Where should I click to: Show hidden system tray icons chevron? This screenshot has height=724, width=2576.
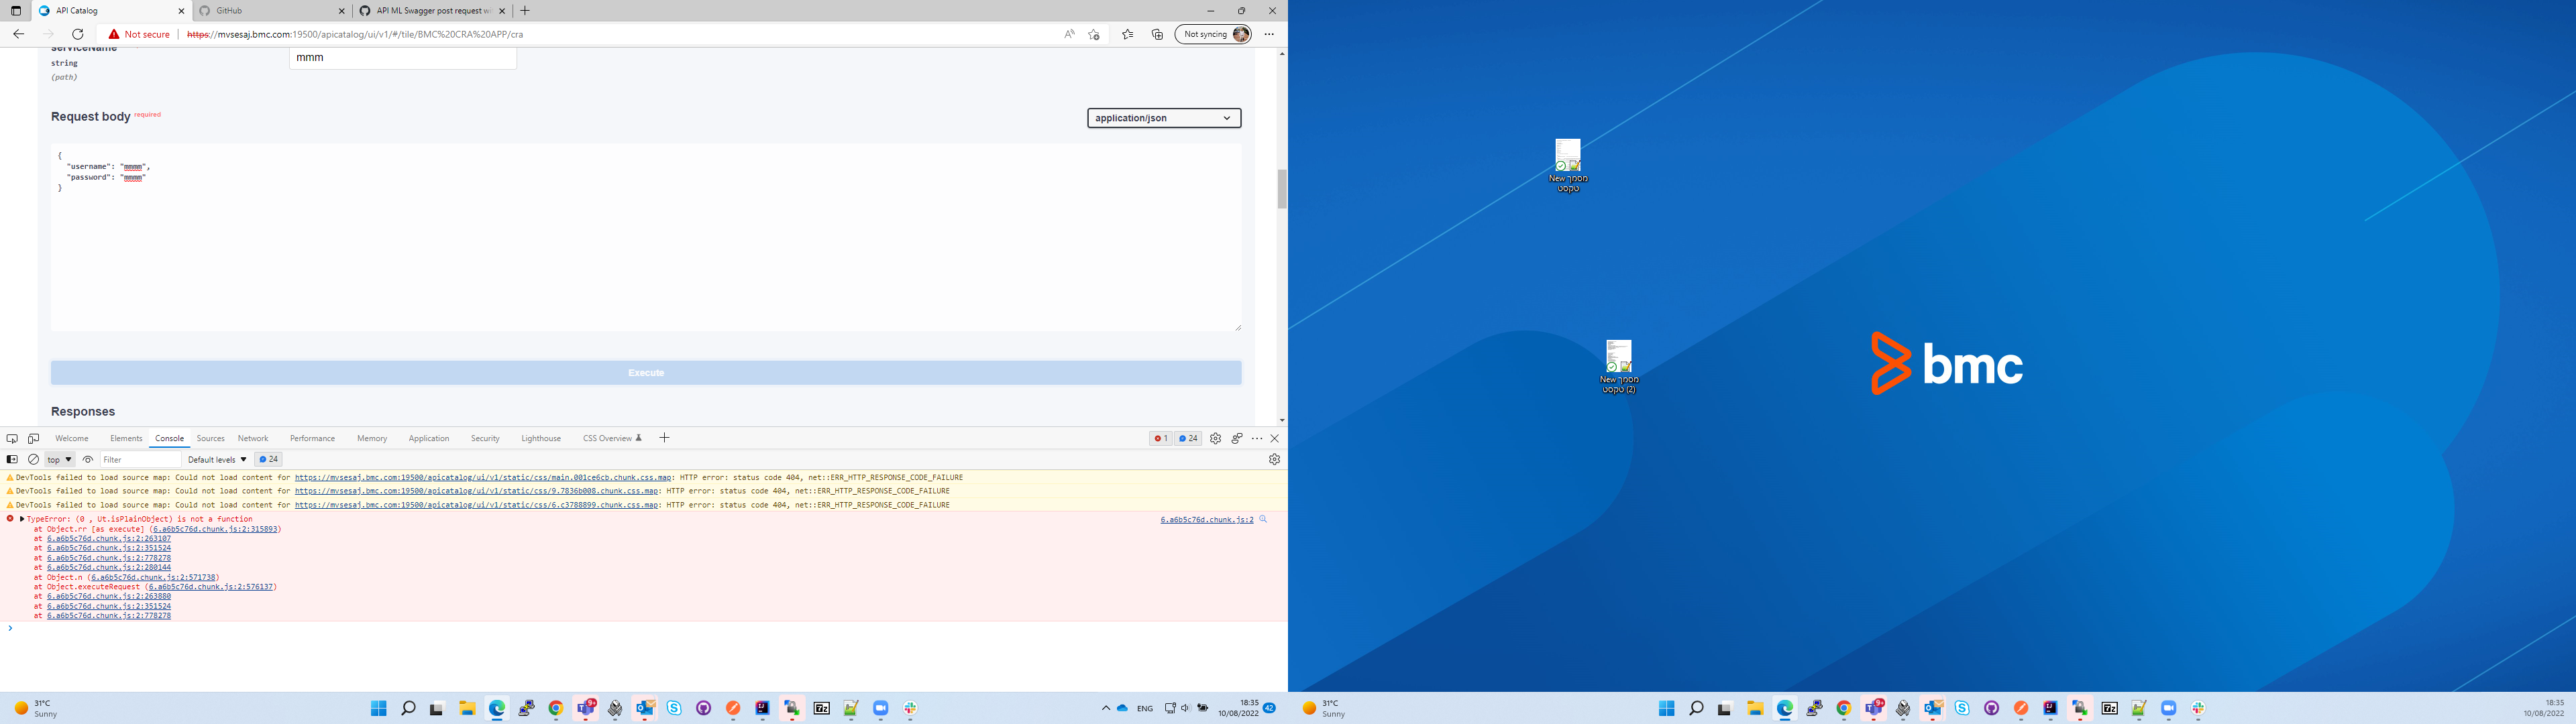click(x=1106, y=708)
